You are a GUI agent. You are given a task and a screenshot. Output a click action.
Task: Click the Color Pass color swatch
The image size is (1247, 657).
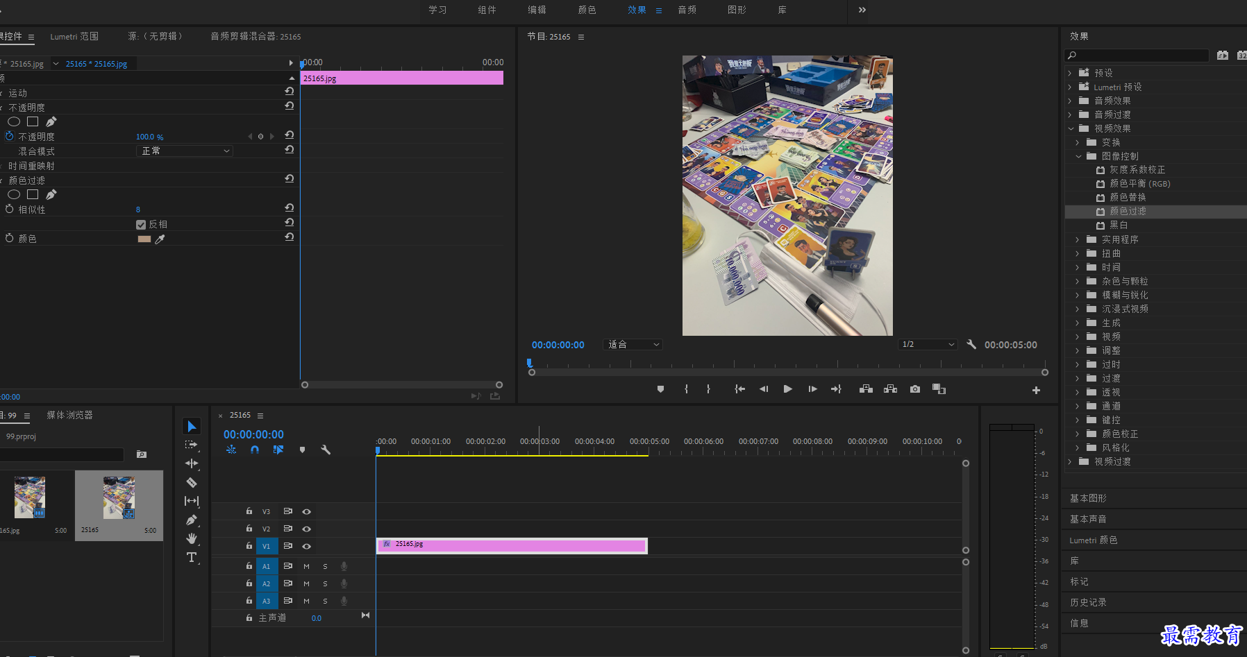coord(144,239)
